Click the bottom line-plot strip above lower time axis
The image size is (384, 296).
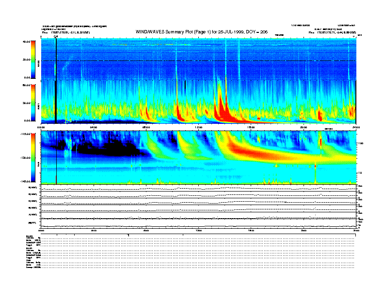coord(198,224)
